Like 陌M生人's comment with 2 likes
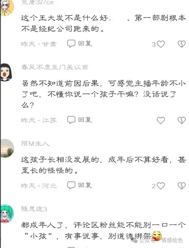The width and height of the screenshot is (189, 248). point(161,186)
